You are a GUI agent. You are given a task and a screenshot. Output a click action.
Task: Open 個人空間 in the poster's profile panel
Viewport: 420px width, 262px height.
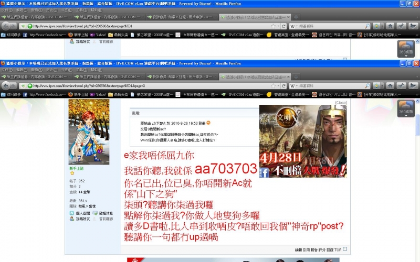[82, 213]
